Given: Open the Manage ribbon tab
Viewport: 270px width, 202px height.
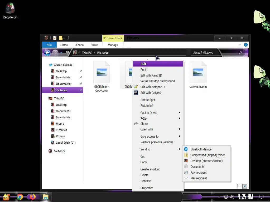Looking at the screenshot, I should coord(113,45).
